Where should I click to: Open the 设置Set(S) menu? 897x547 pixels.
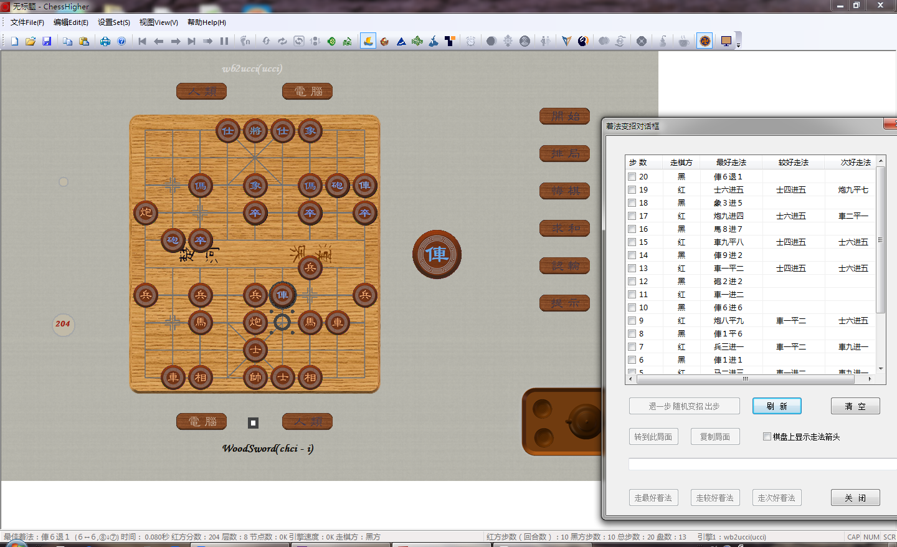coord(113,22)
